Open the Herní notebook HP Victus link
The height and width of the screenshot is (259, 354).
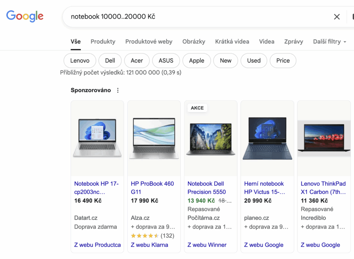pyautogui.click(x=264, y=188)
